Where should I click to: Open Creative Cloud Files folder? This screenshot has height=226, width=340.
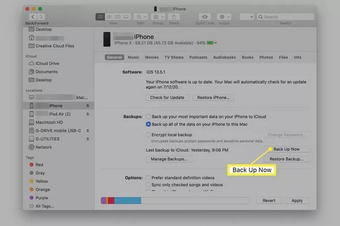(52, 46)
